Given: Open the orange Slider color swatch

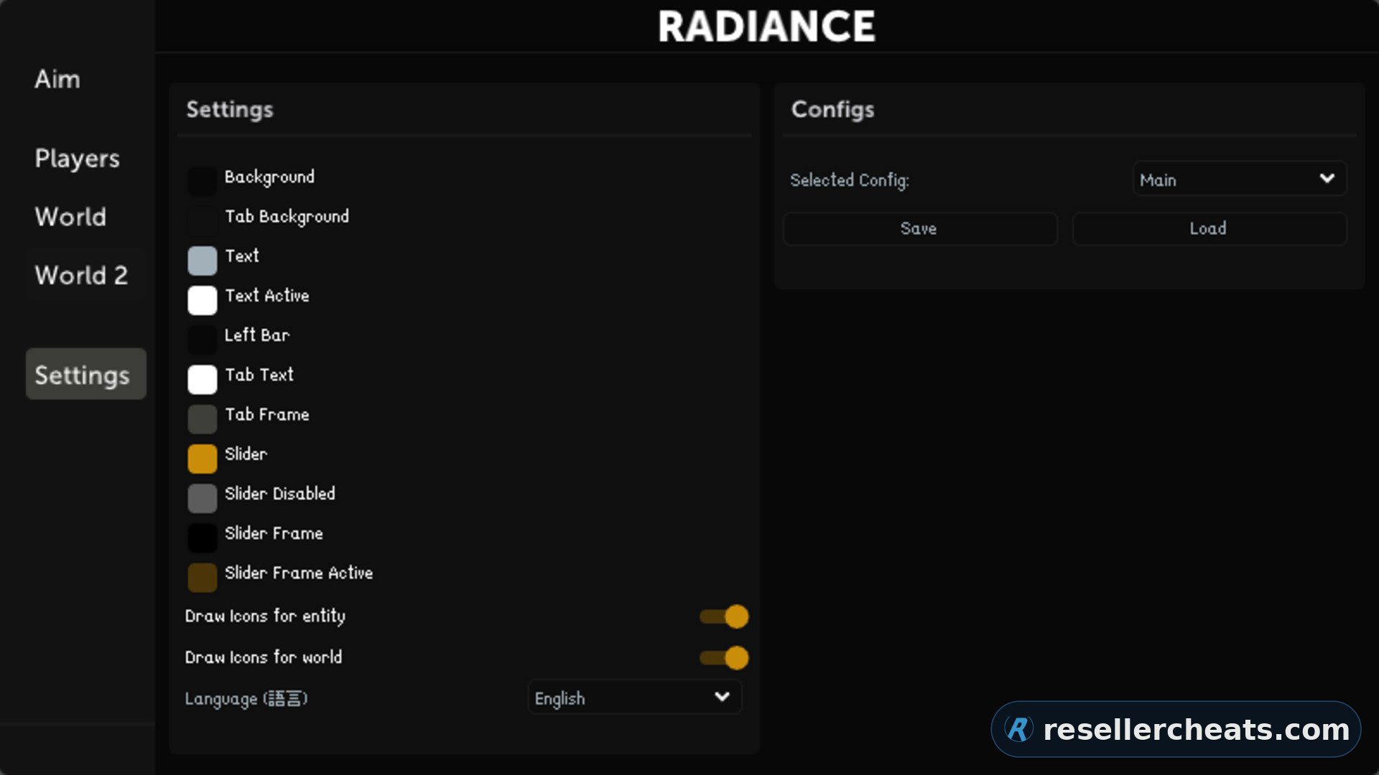Looking at the screenshot, I should pyautogui.click(x=203, y=459).
